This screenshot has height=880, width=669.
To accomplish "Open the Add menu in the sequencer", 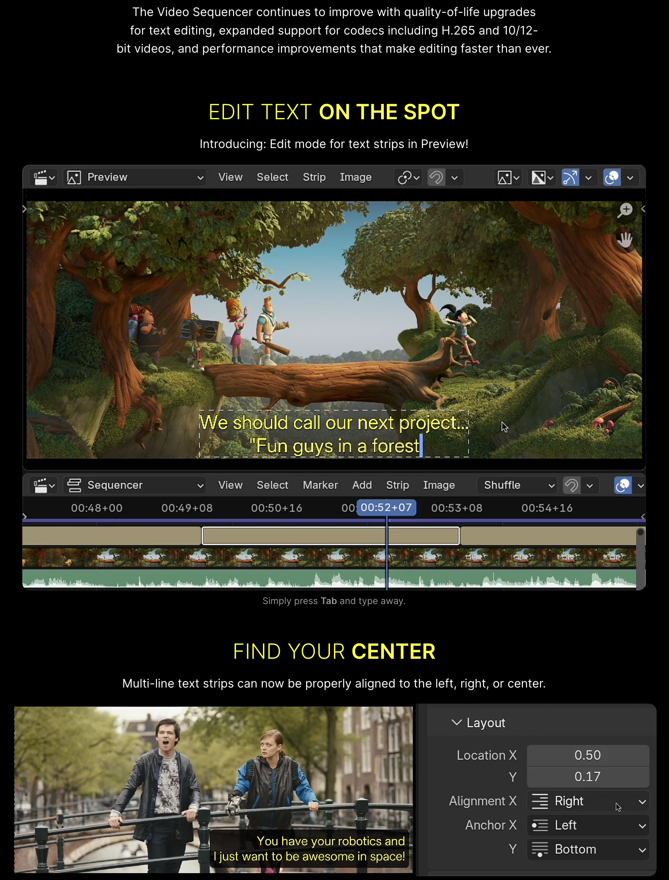I will (362, 485).
